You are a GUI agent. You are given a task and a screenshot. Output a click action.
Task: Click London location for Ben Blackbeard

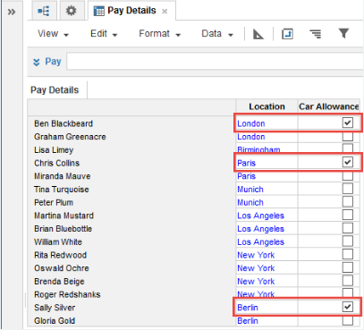[251, 123]
